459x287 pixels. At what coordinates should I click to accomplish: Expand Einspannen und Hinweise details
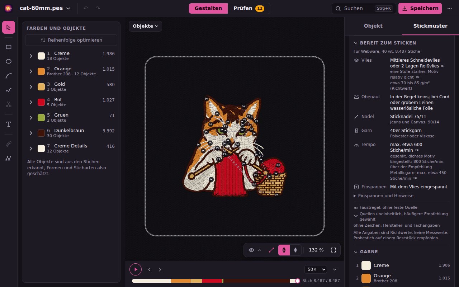pos(383,196)
